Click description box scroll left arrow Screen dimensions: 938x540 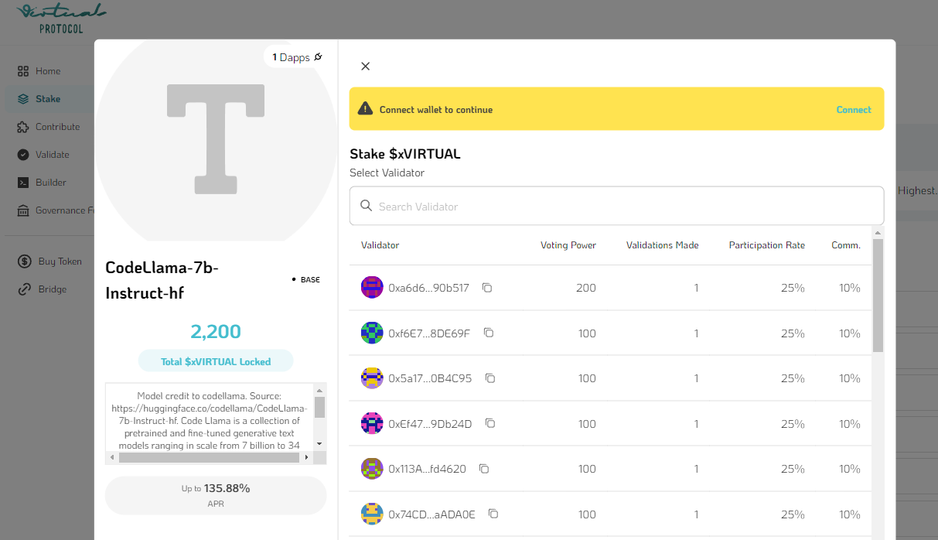pos(112,457)
